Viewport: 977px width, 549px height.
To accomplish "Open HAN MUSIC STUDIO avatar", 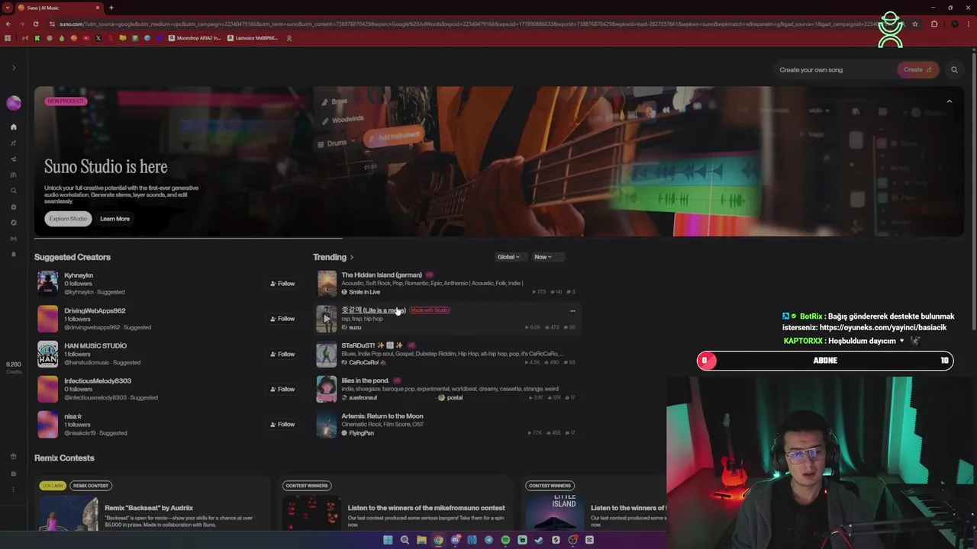I will click(47, 354).
